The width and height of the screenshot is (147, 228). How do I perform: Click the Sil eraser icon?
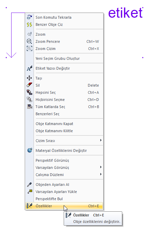(x=29, y=85)
